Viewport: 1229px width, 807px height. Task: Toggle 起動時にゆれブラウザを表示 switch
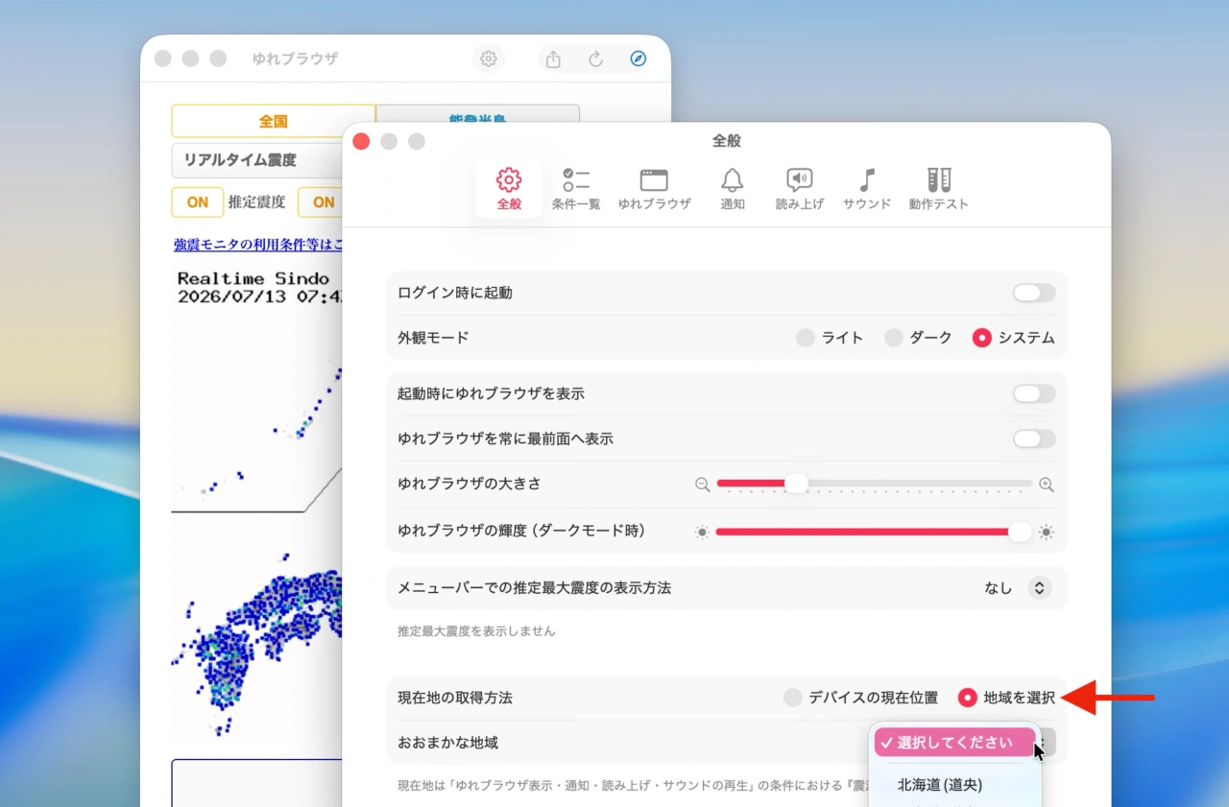(x=1034, y=393)
